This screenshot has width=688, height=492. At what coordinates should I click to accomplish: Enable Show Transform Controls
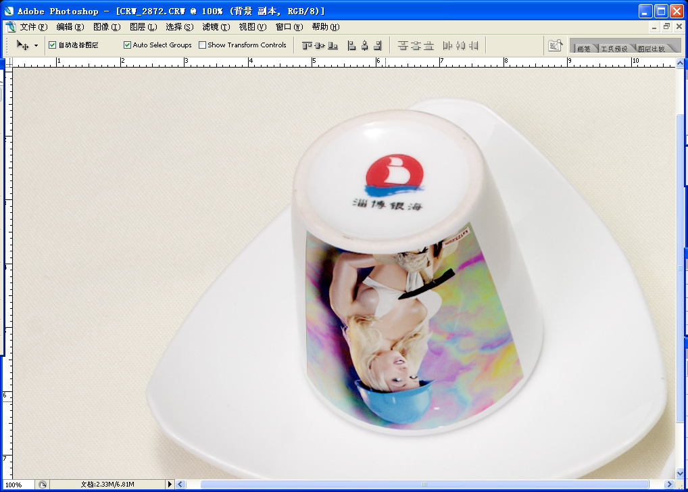202,45
